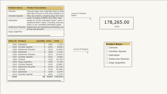Click price 5142 in row 1008

pyautogui.click(x=50, y=59)
